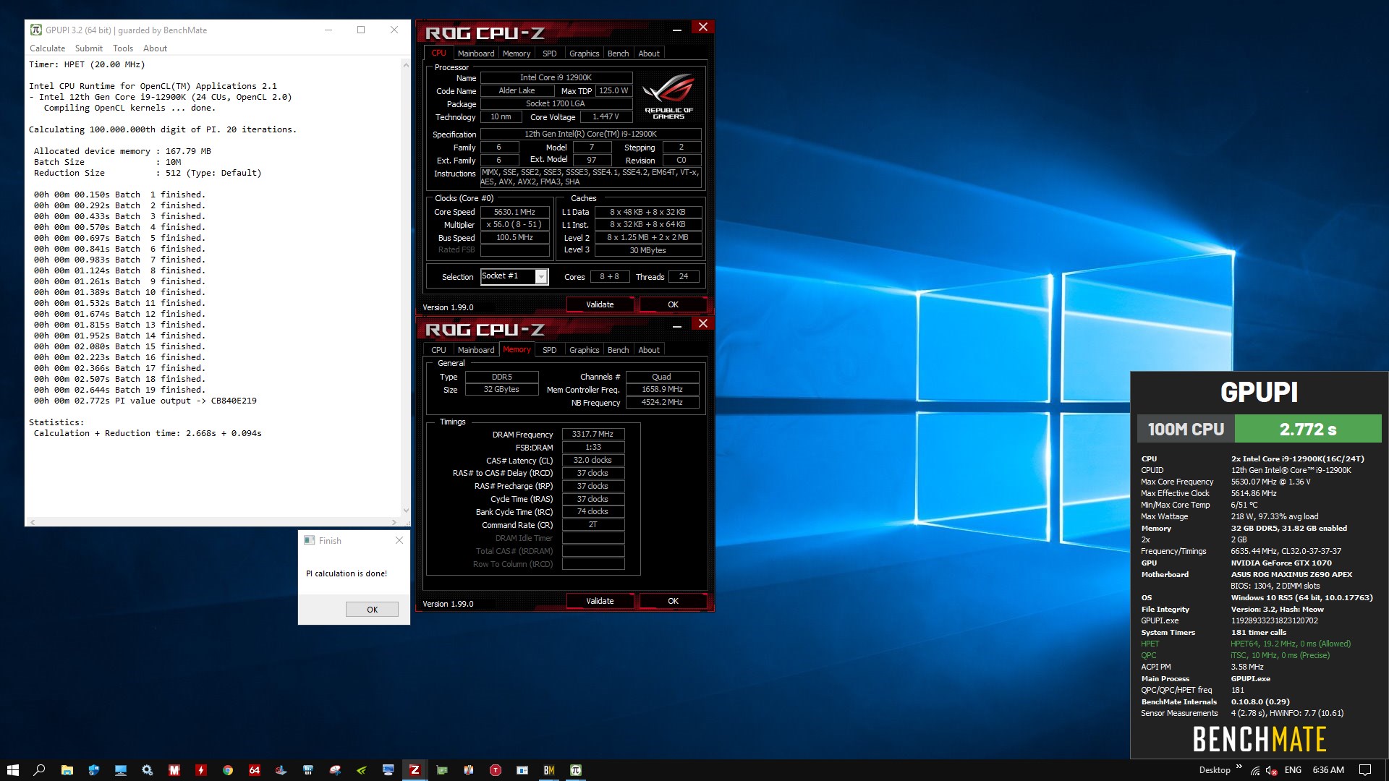Open Graphics tab in upper CPU-Z window
The width and height of the screenshot is (1389, 781).
click(x=584, y=54)
